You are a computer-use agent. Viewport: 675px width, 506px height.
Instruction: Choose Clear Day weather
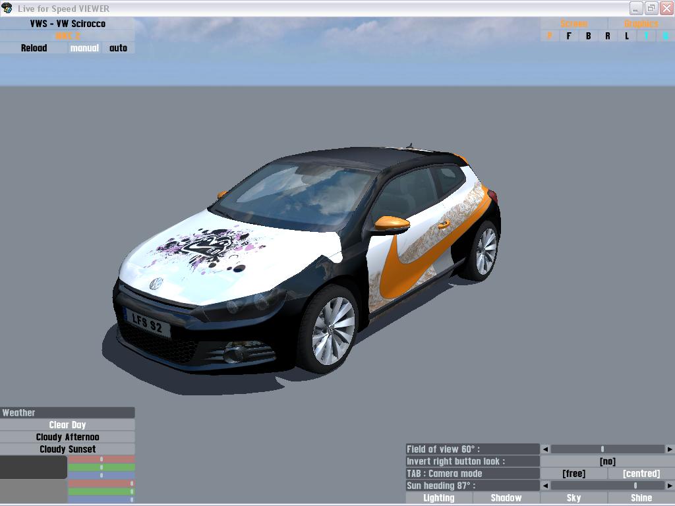pyautogui.click(x=68, y=425)
